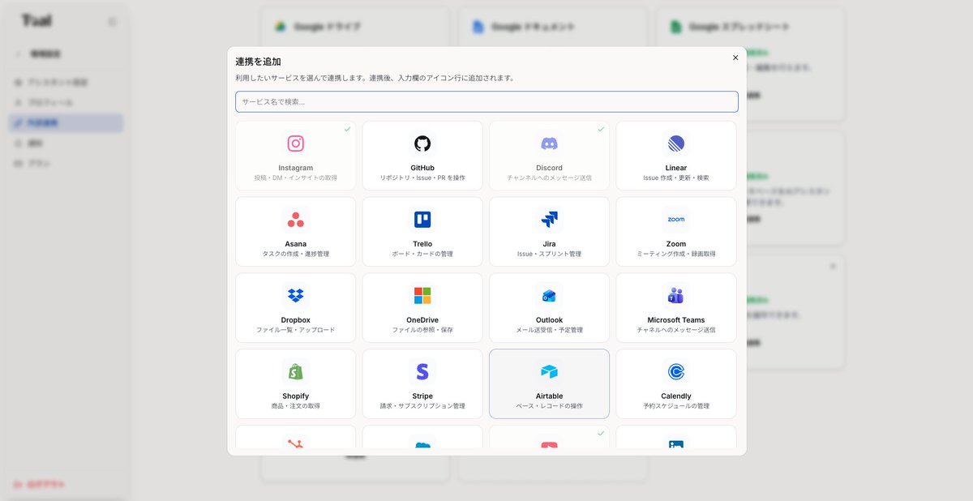Select the GitHub octocat icon
Image resolution: width=973 pixels, height=501 pixels.
point(422,143)
